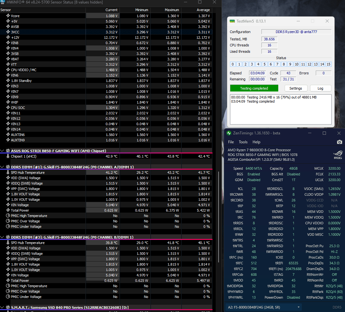The image size is (345, 312).
Task: Collapse the DDR5 DIMM [#1] sensor group
Action: (x=2, y=167)
